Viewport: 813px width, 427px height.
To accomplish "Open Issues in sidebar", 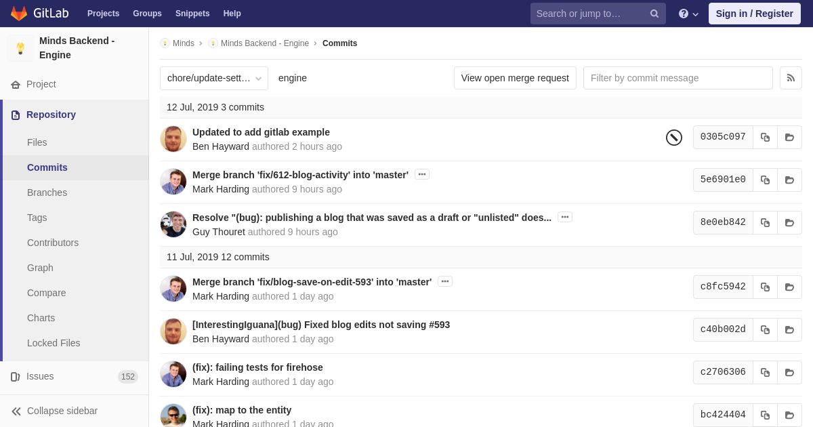I will (40, 376).
